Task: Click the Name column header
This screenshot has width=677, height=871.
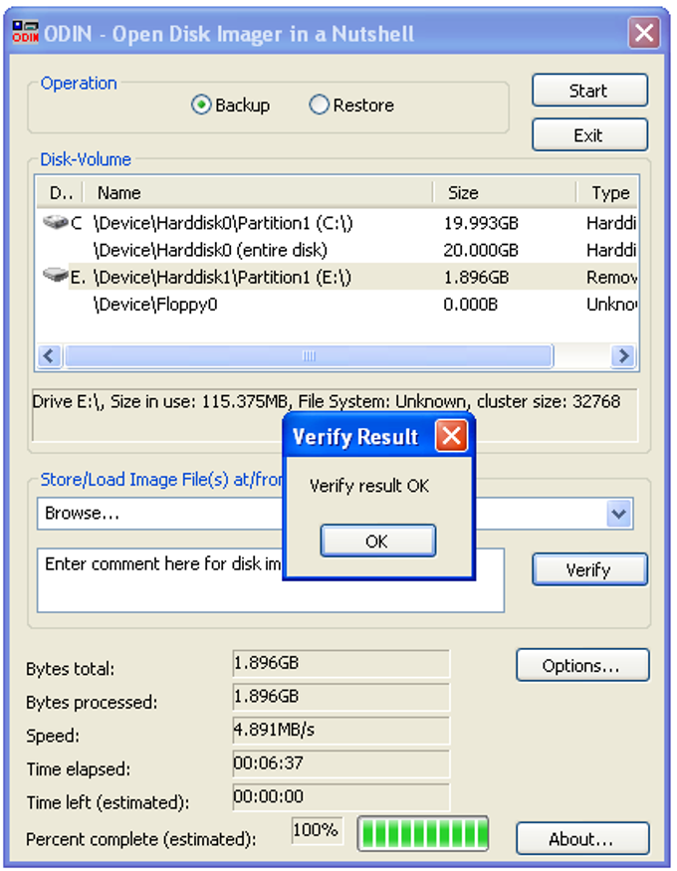Action: (258, 193)
